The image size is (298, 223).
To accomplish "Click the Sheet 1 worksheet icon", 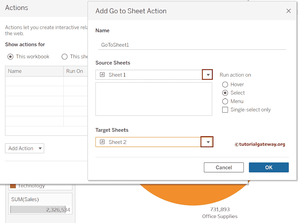I will click(x=102, y=75).
